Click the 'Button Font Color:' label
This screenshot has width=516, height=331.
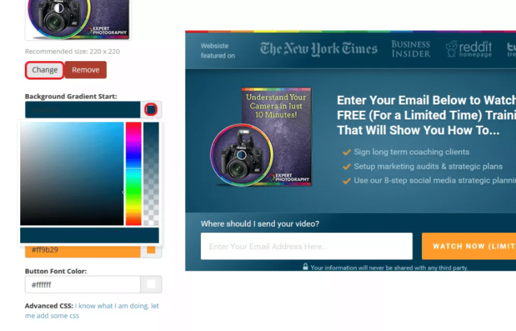point(56,271)
